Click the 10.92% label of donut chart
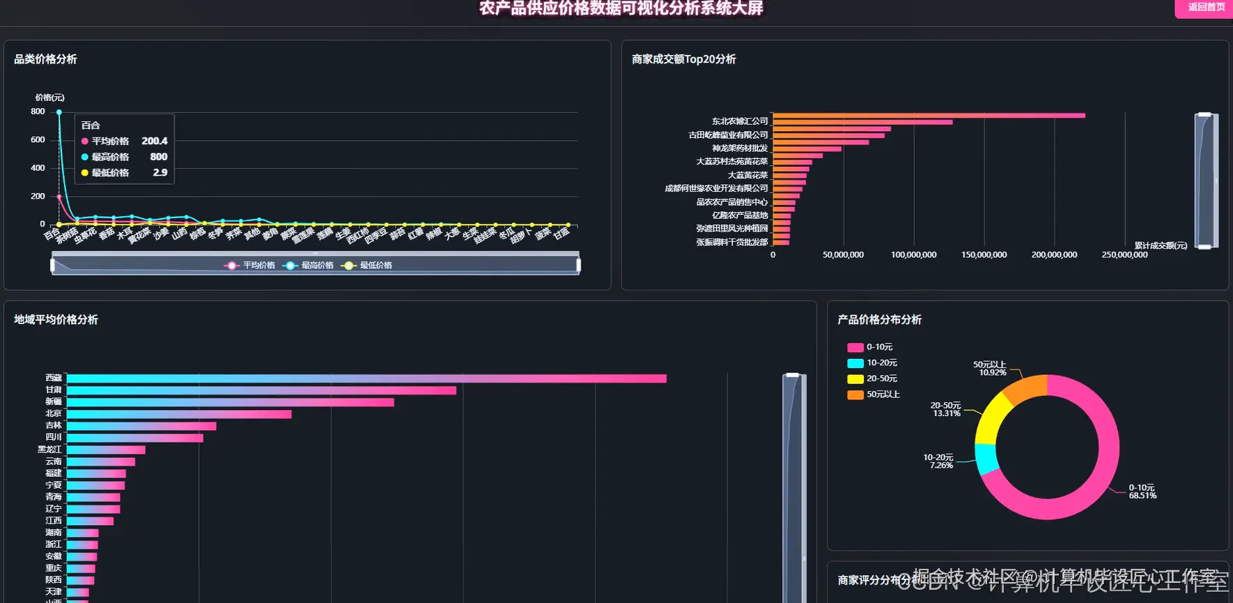This screenshot has height=603, width=1233. click(993, 373)
